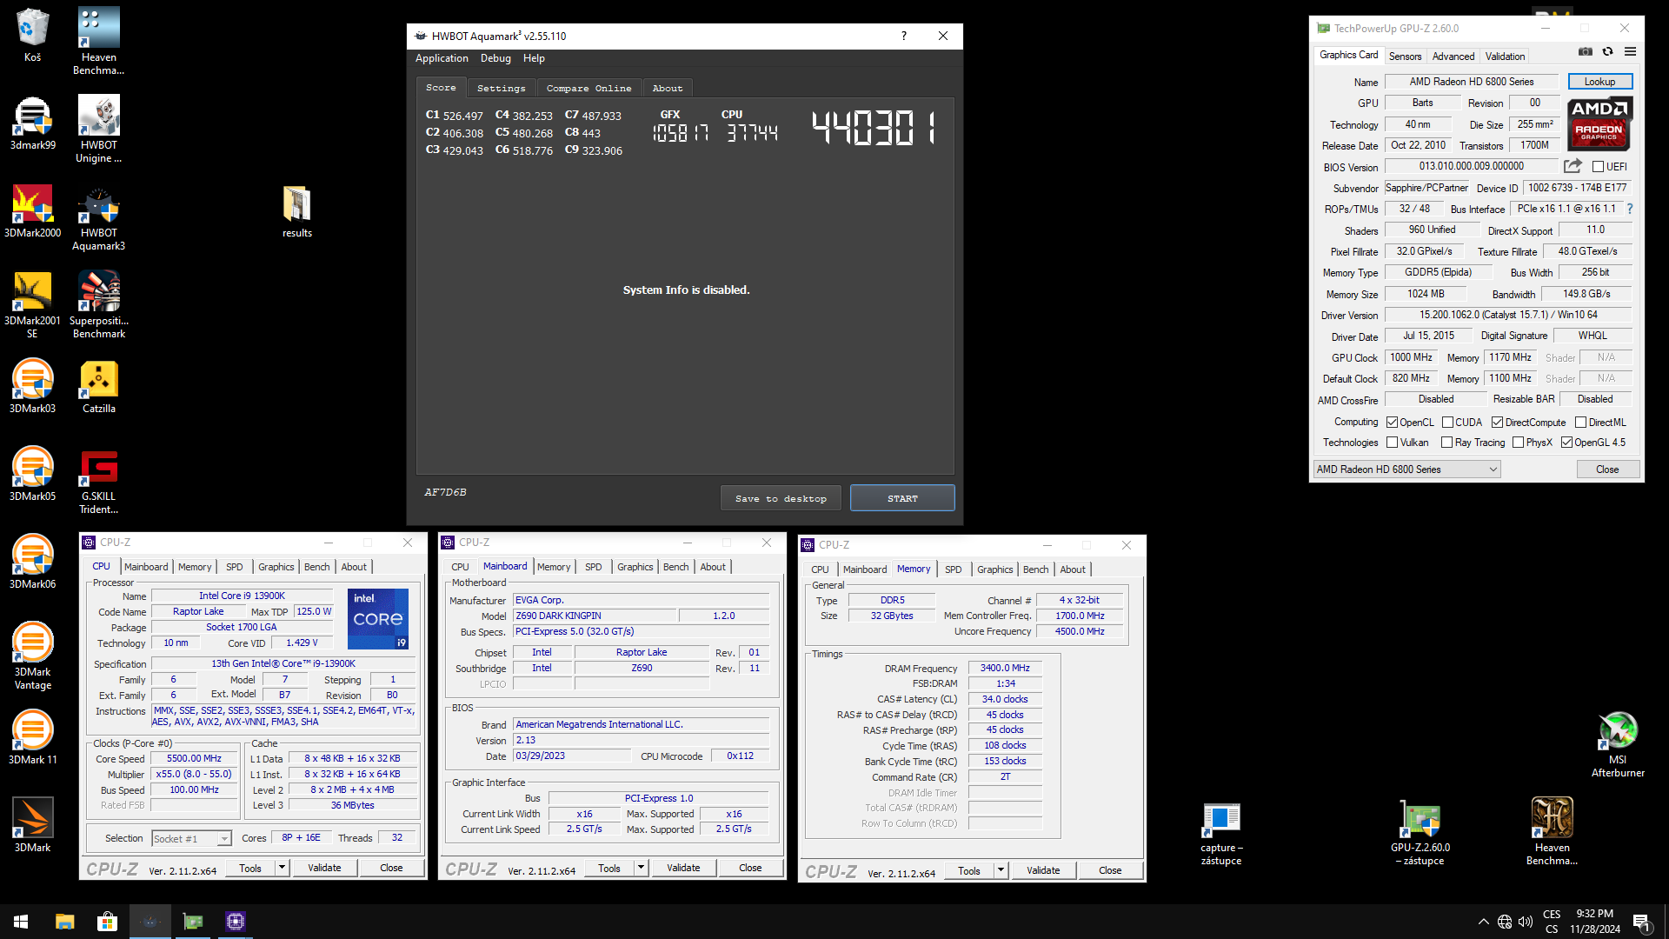1669x939 pixels.
Task: Open the capture – zástupce shortcut
Action: (1221, 834)
